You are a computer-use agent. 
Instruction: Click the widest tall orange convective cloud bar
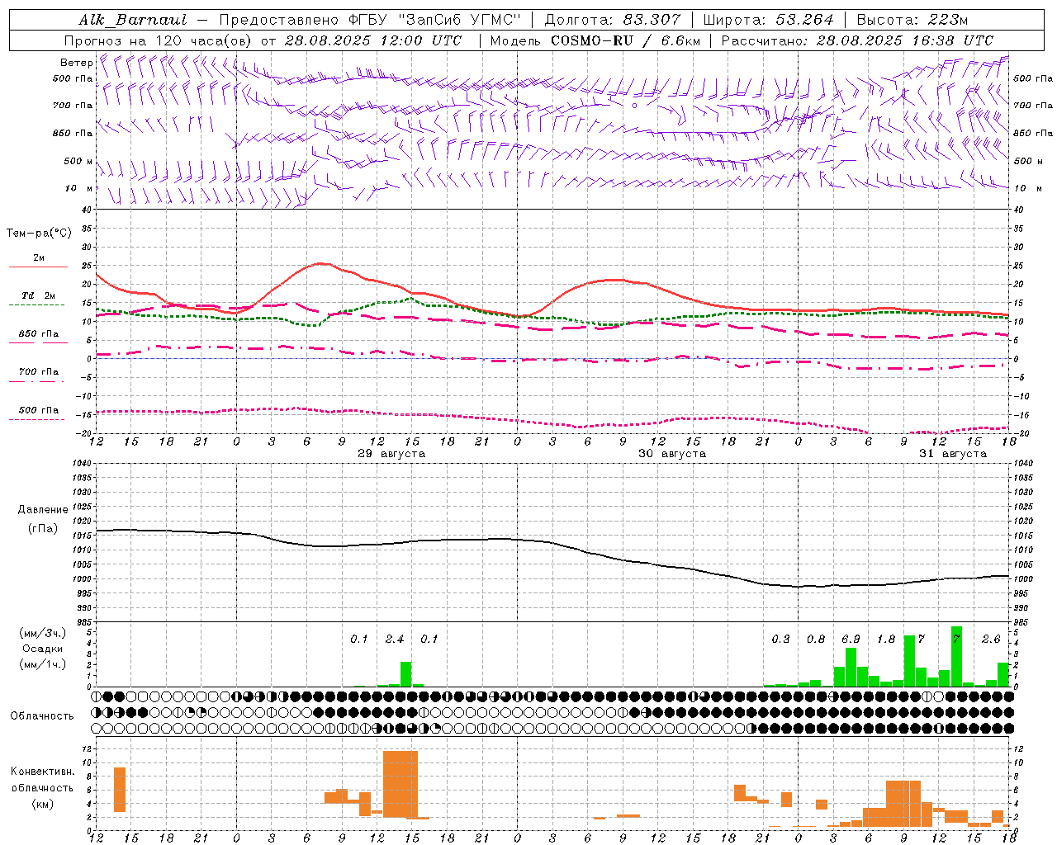pyautogui.click(x=401, y=784)
